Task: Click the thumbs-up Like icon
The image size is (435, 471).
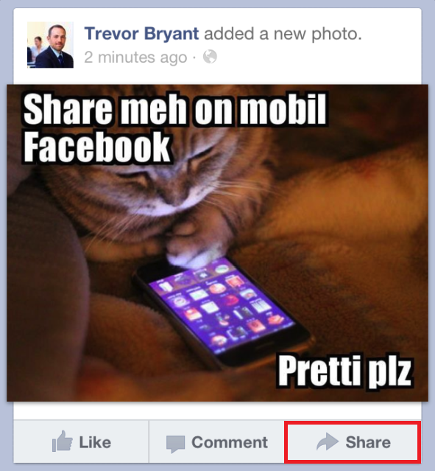Action: [62, 442]
